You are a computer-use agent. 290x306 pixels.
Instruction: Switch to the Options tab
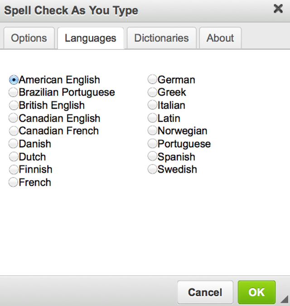29,38
